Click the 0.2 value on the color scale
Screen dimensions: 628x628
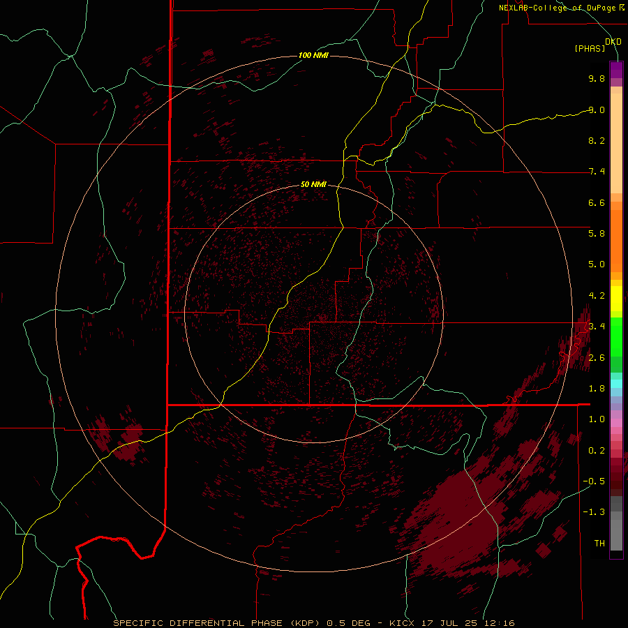(597, 451)
